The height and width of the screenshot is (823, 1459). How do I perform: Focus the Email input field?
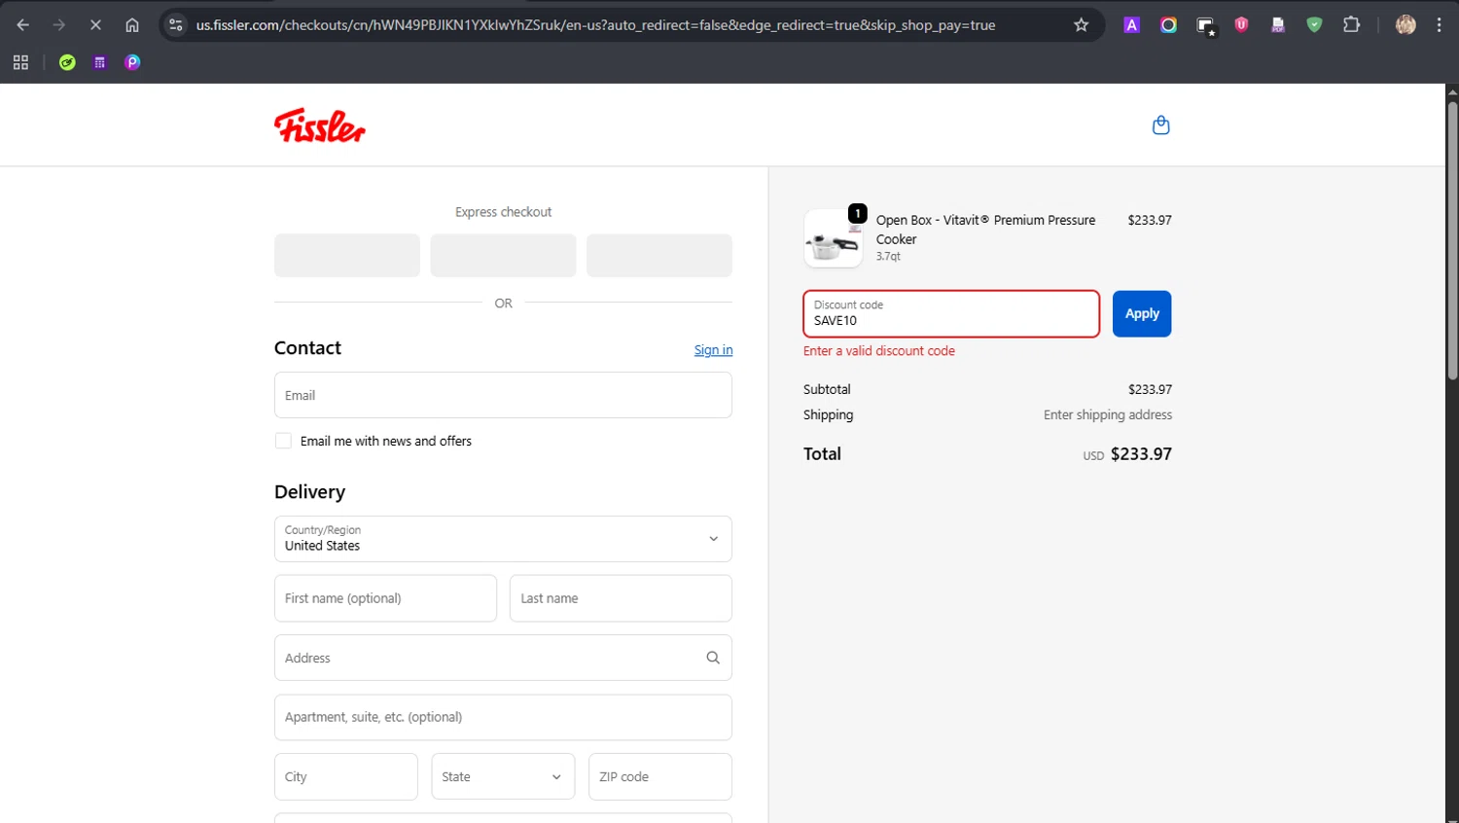point(503,395)
